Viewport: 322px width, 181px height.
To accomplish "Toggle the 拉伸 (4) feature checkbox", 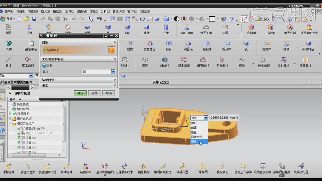I will pos(19,148).
